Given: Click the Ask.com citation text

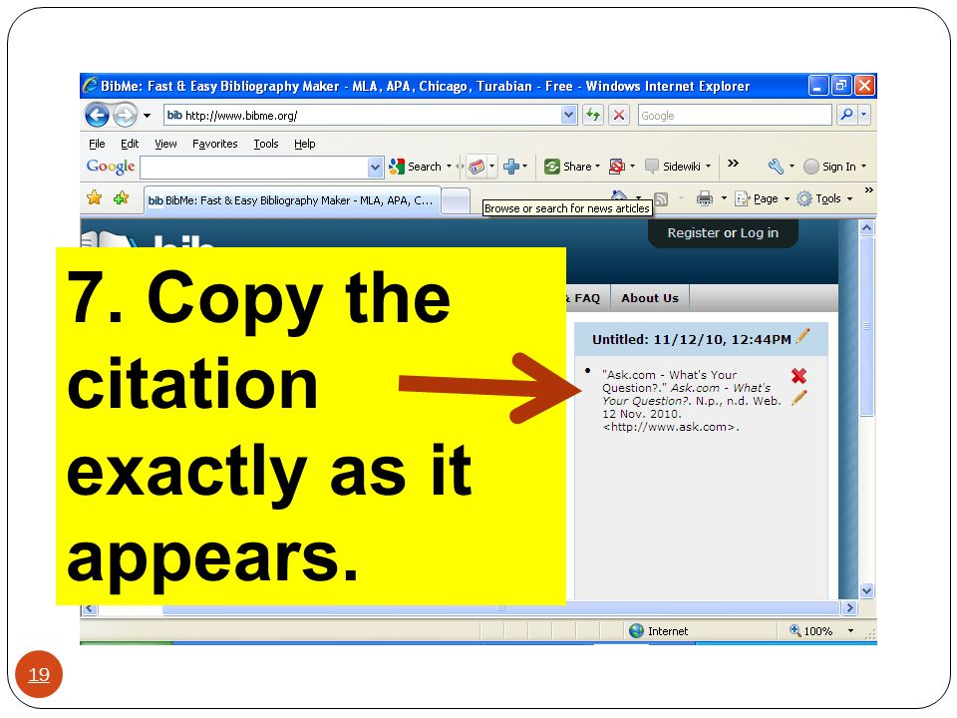Looking at the screenshot, I should 692,401.
